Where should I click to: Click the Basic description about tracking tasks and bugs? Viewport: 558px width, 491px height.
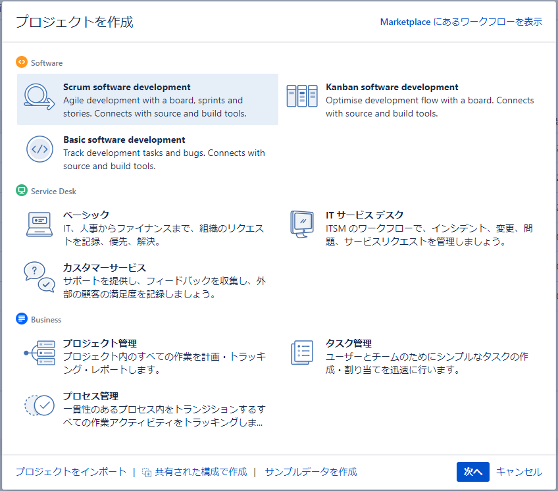click(x=164, y=159)
